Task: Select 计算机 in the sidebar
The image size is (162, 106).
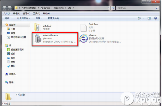Action: [12, 74]
